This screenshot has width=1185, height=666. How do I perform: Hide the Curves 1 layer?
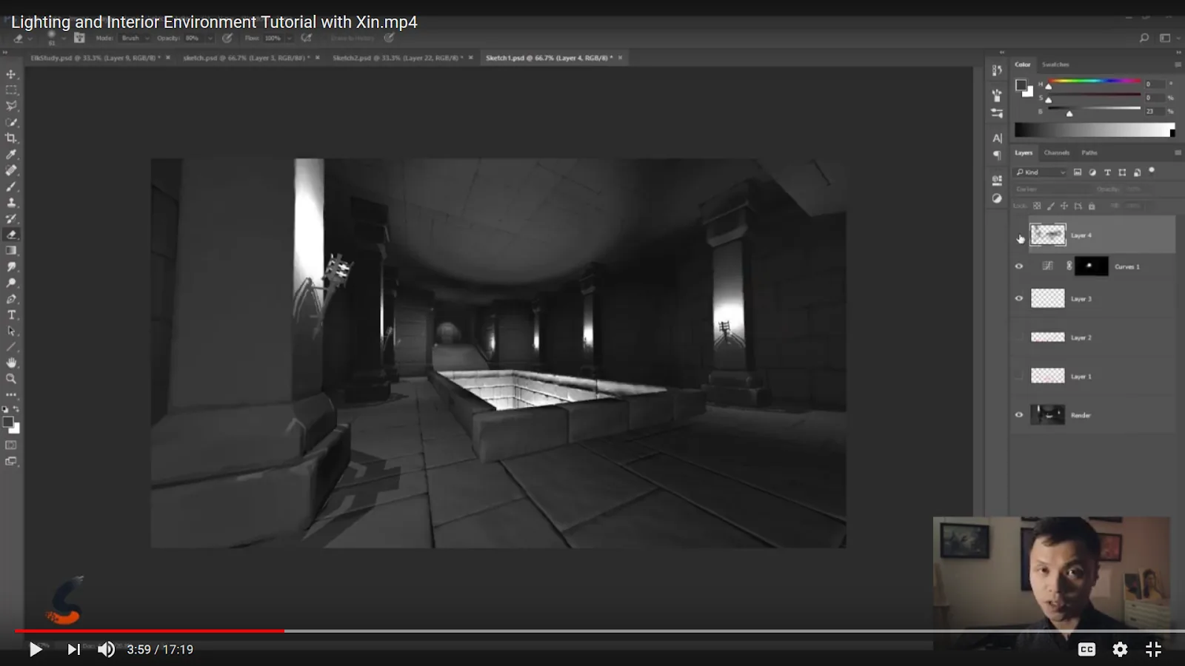1019,266
